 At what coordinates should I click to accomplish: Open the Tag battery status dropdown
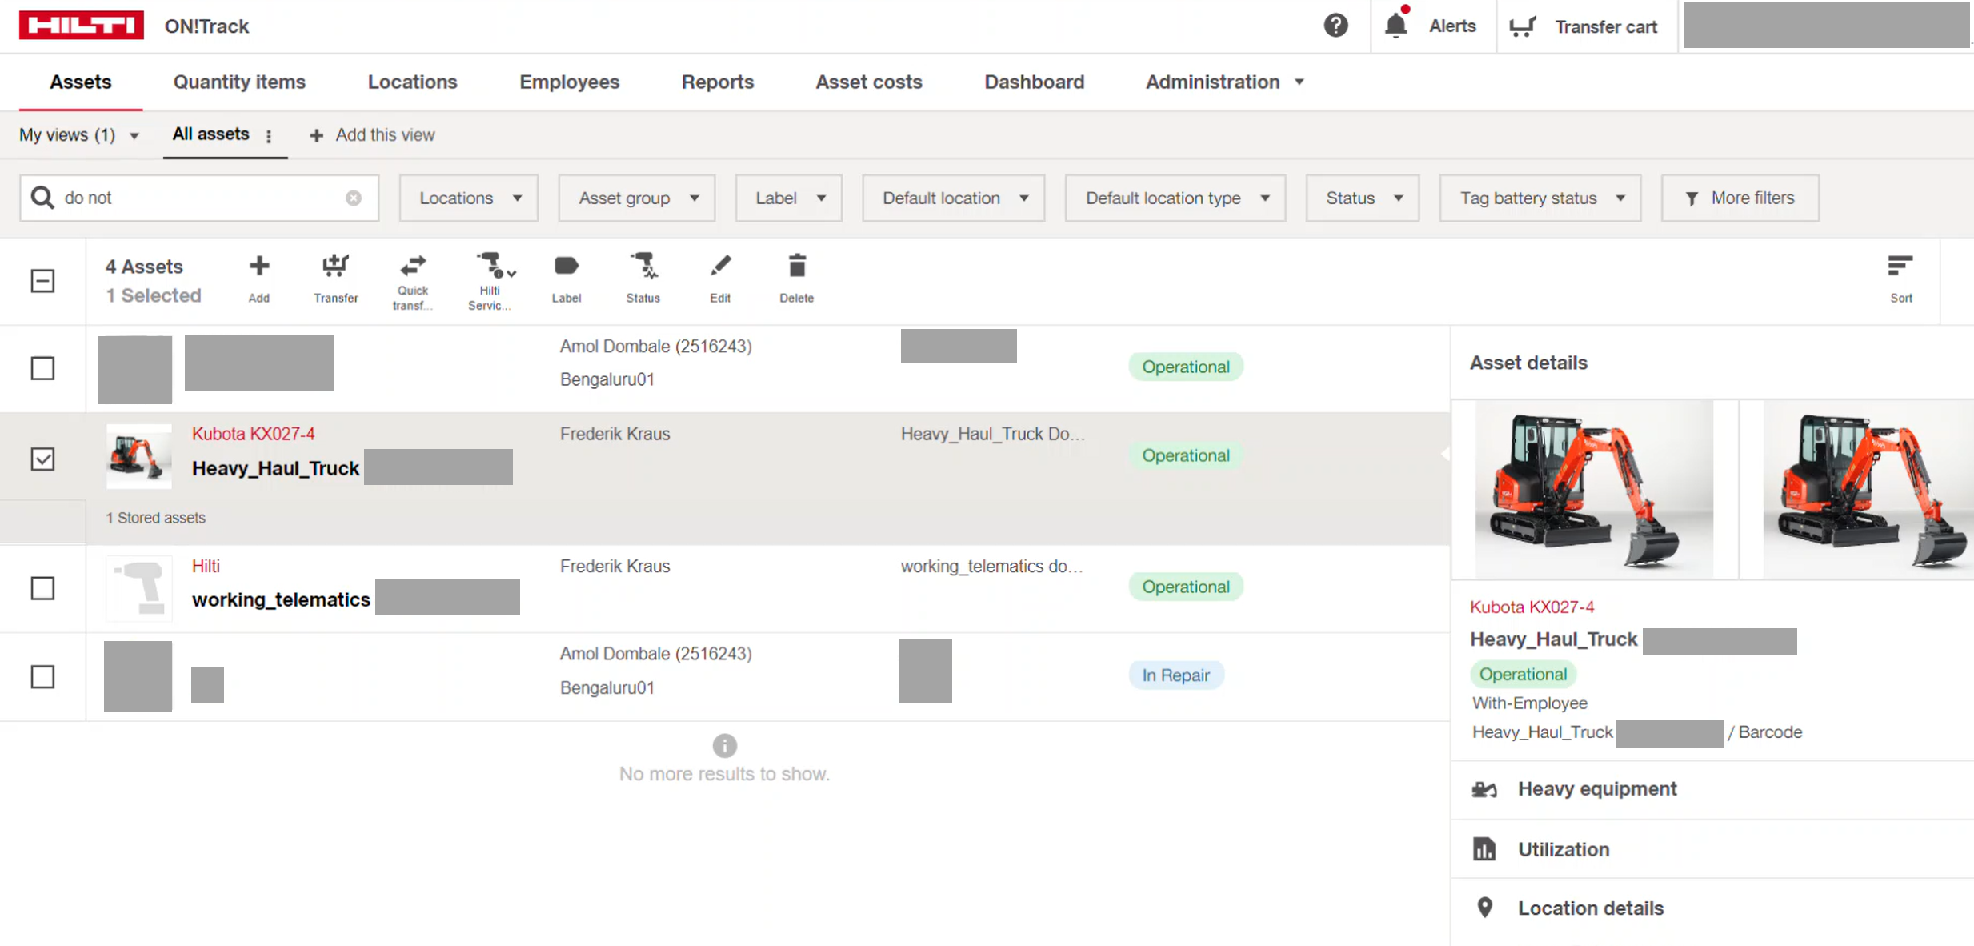point(1540,198)
